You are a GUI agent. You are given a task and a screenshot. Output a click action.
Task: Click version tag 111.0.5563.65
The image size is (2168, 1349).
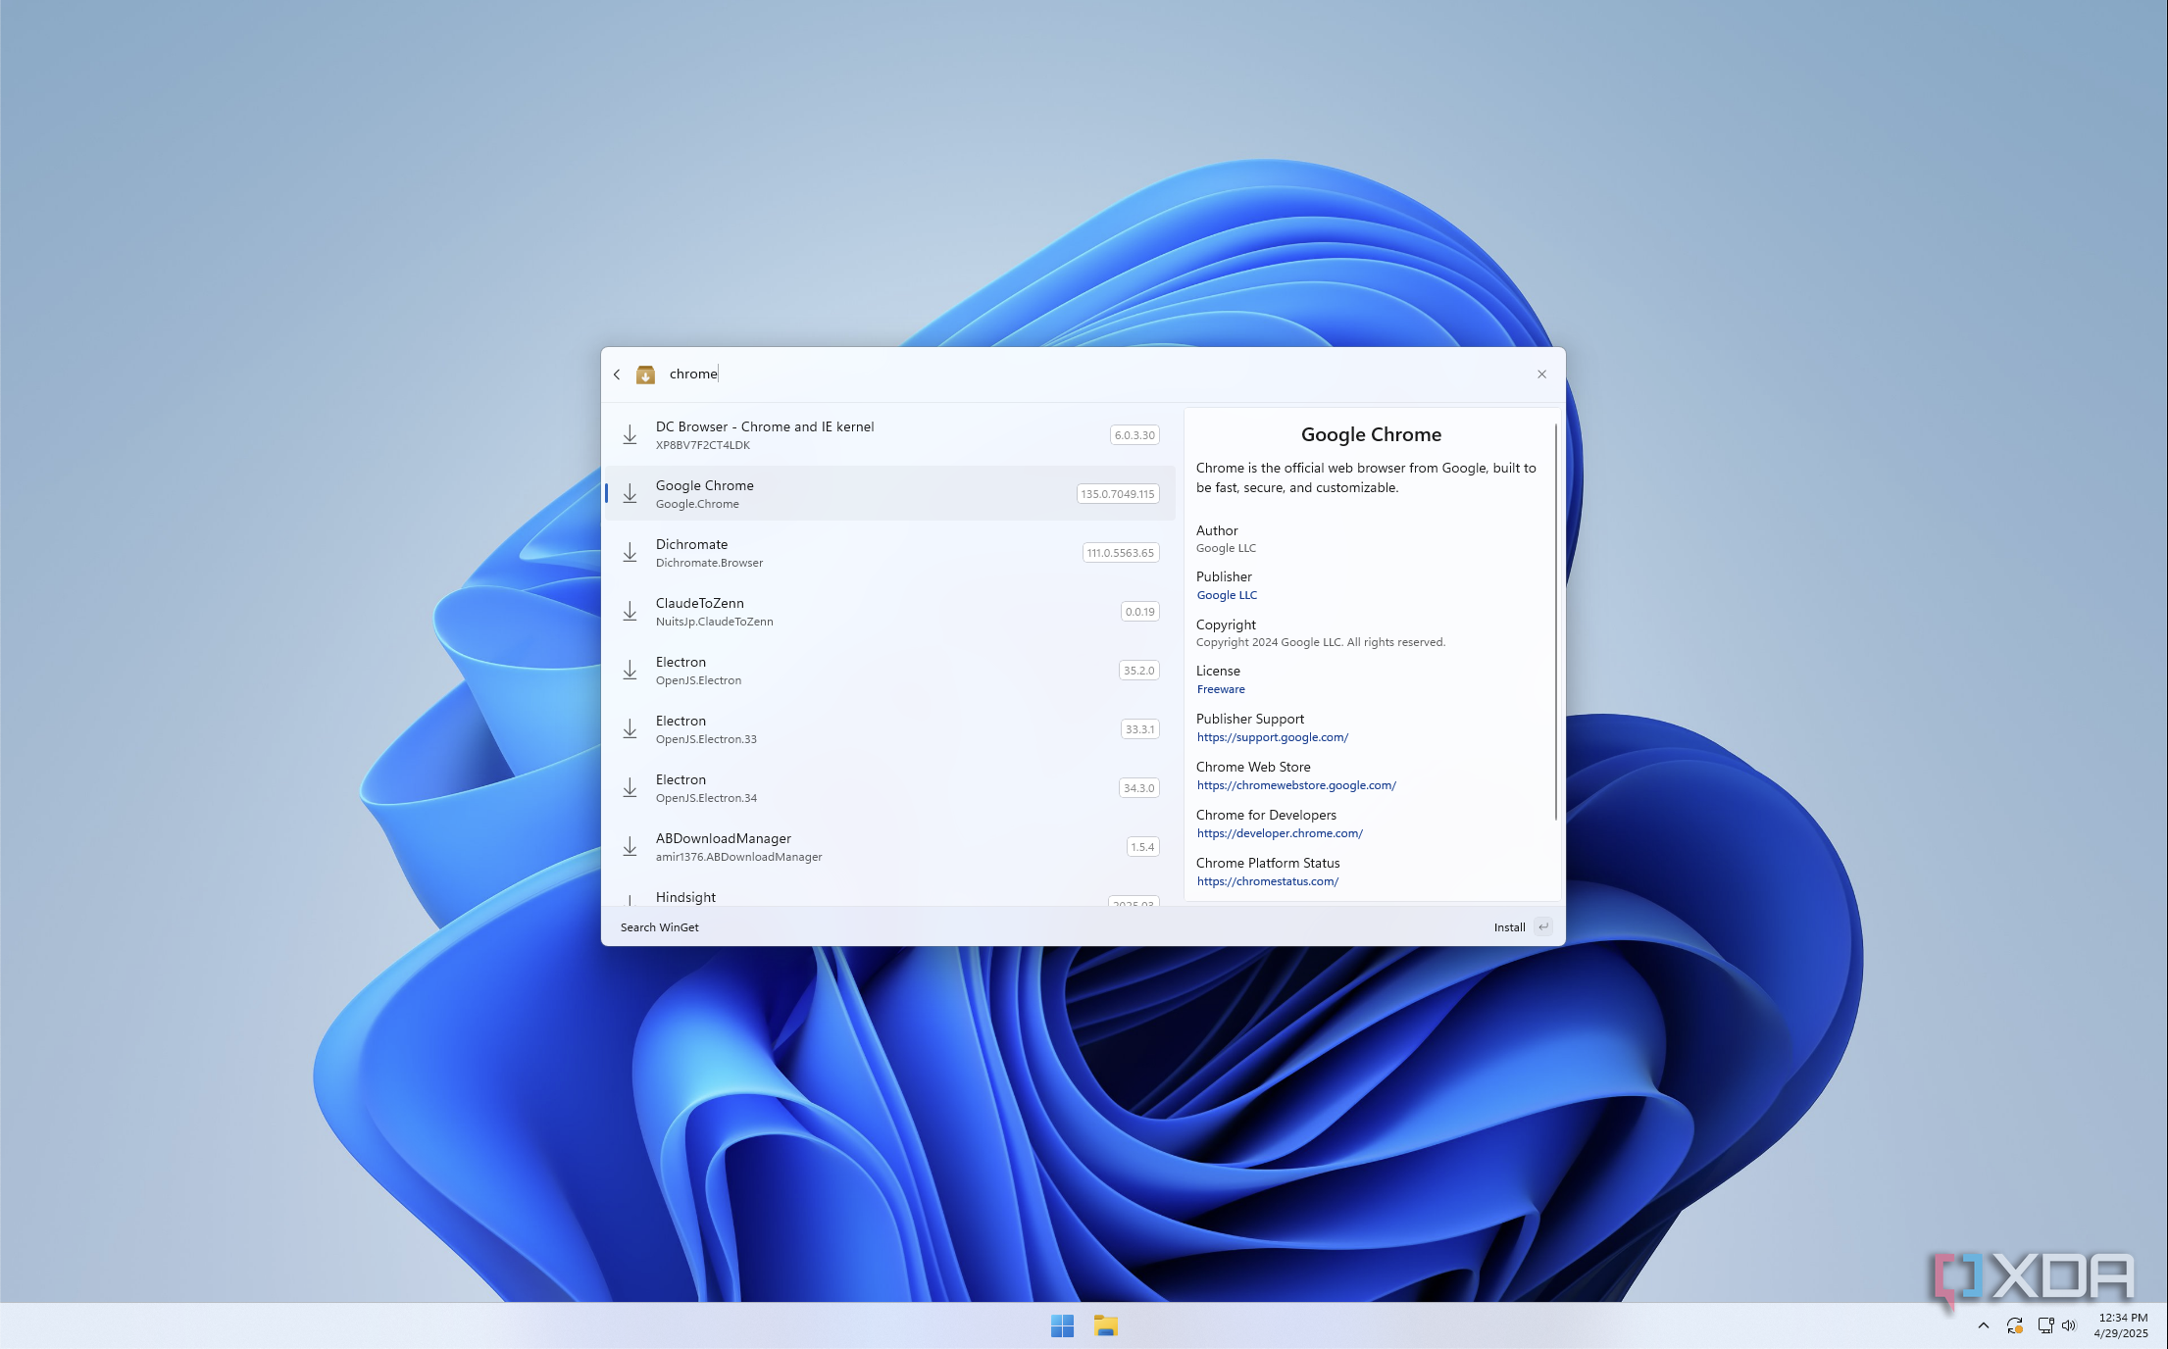click(1121, 553)
